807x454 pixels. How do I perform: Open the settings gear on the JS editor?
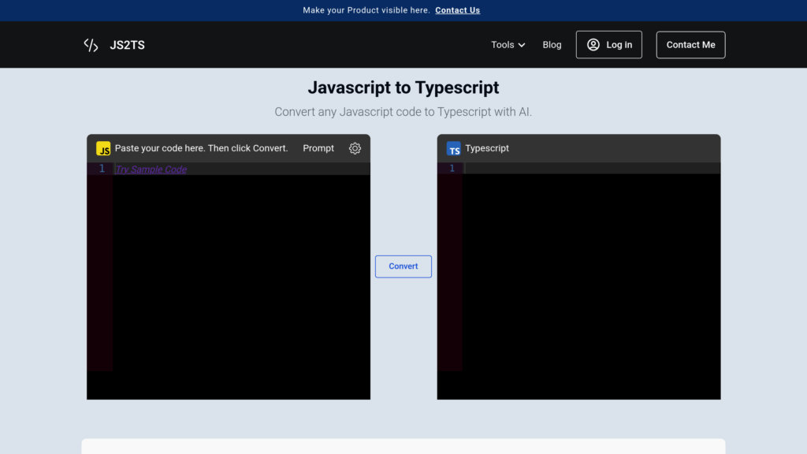coord(355,148)
